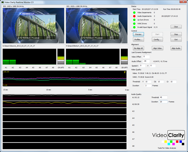This screenshot has width=188, height=152.
Task: Stop the monitoring session
Action: [x=176, y=34]
